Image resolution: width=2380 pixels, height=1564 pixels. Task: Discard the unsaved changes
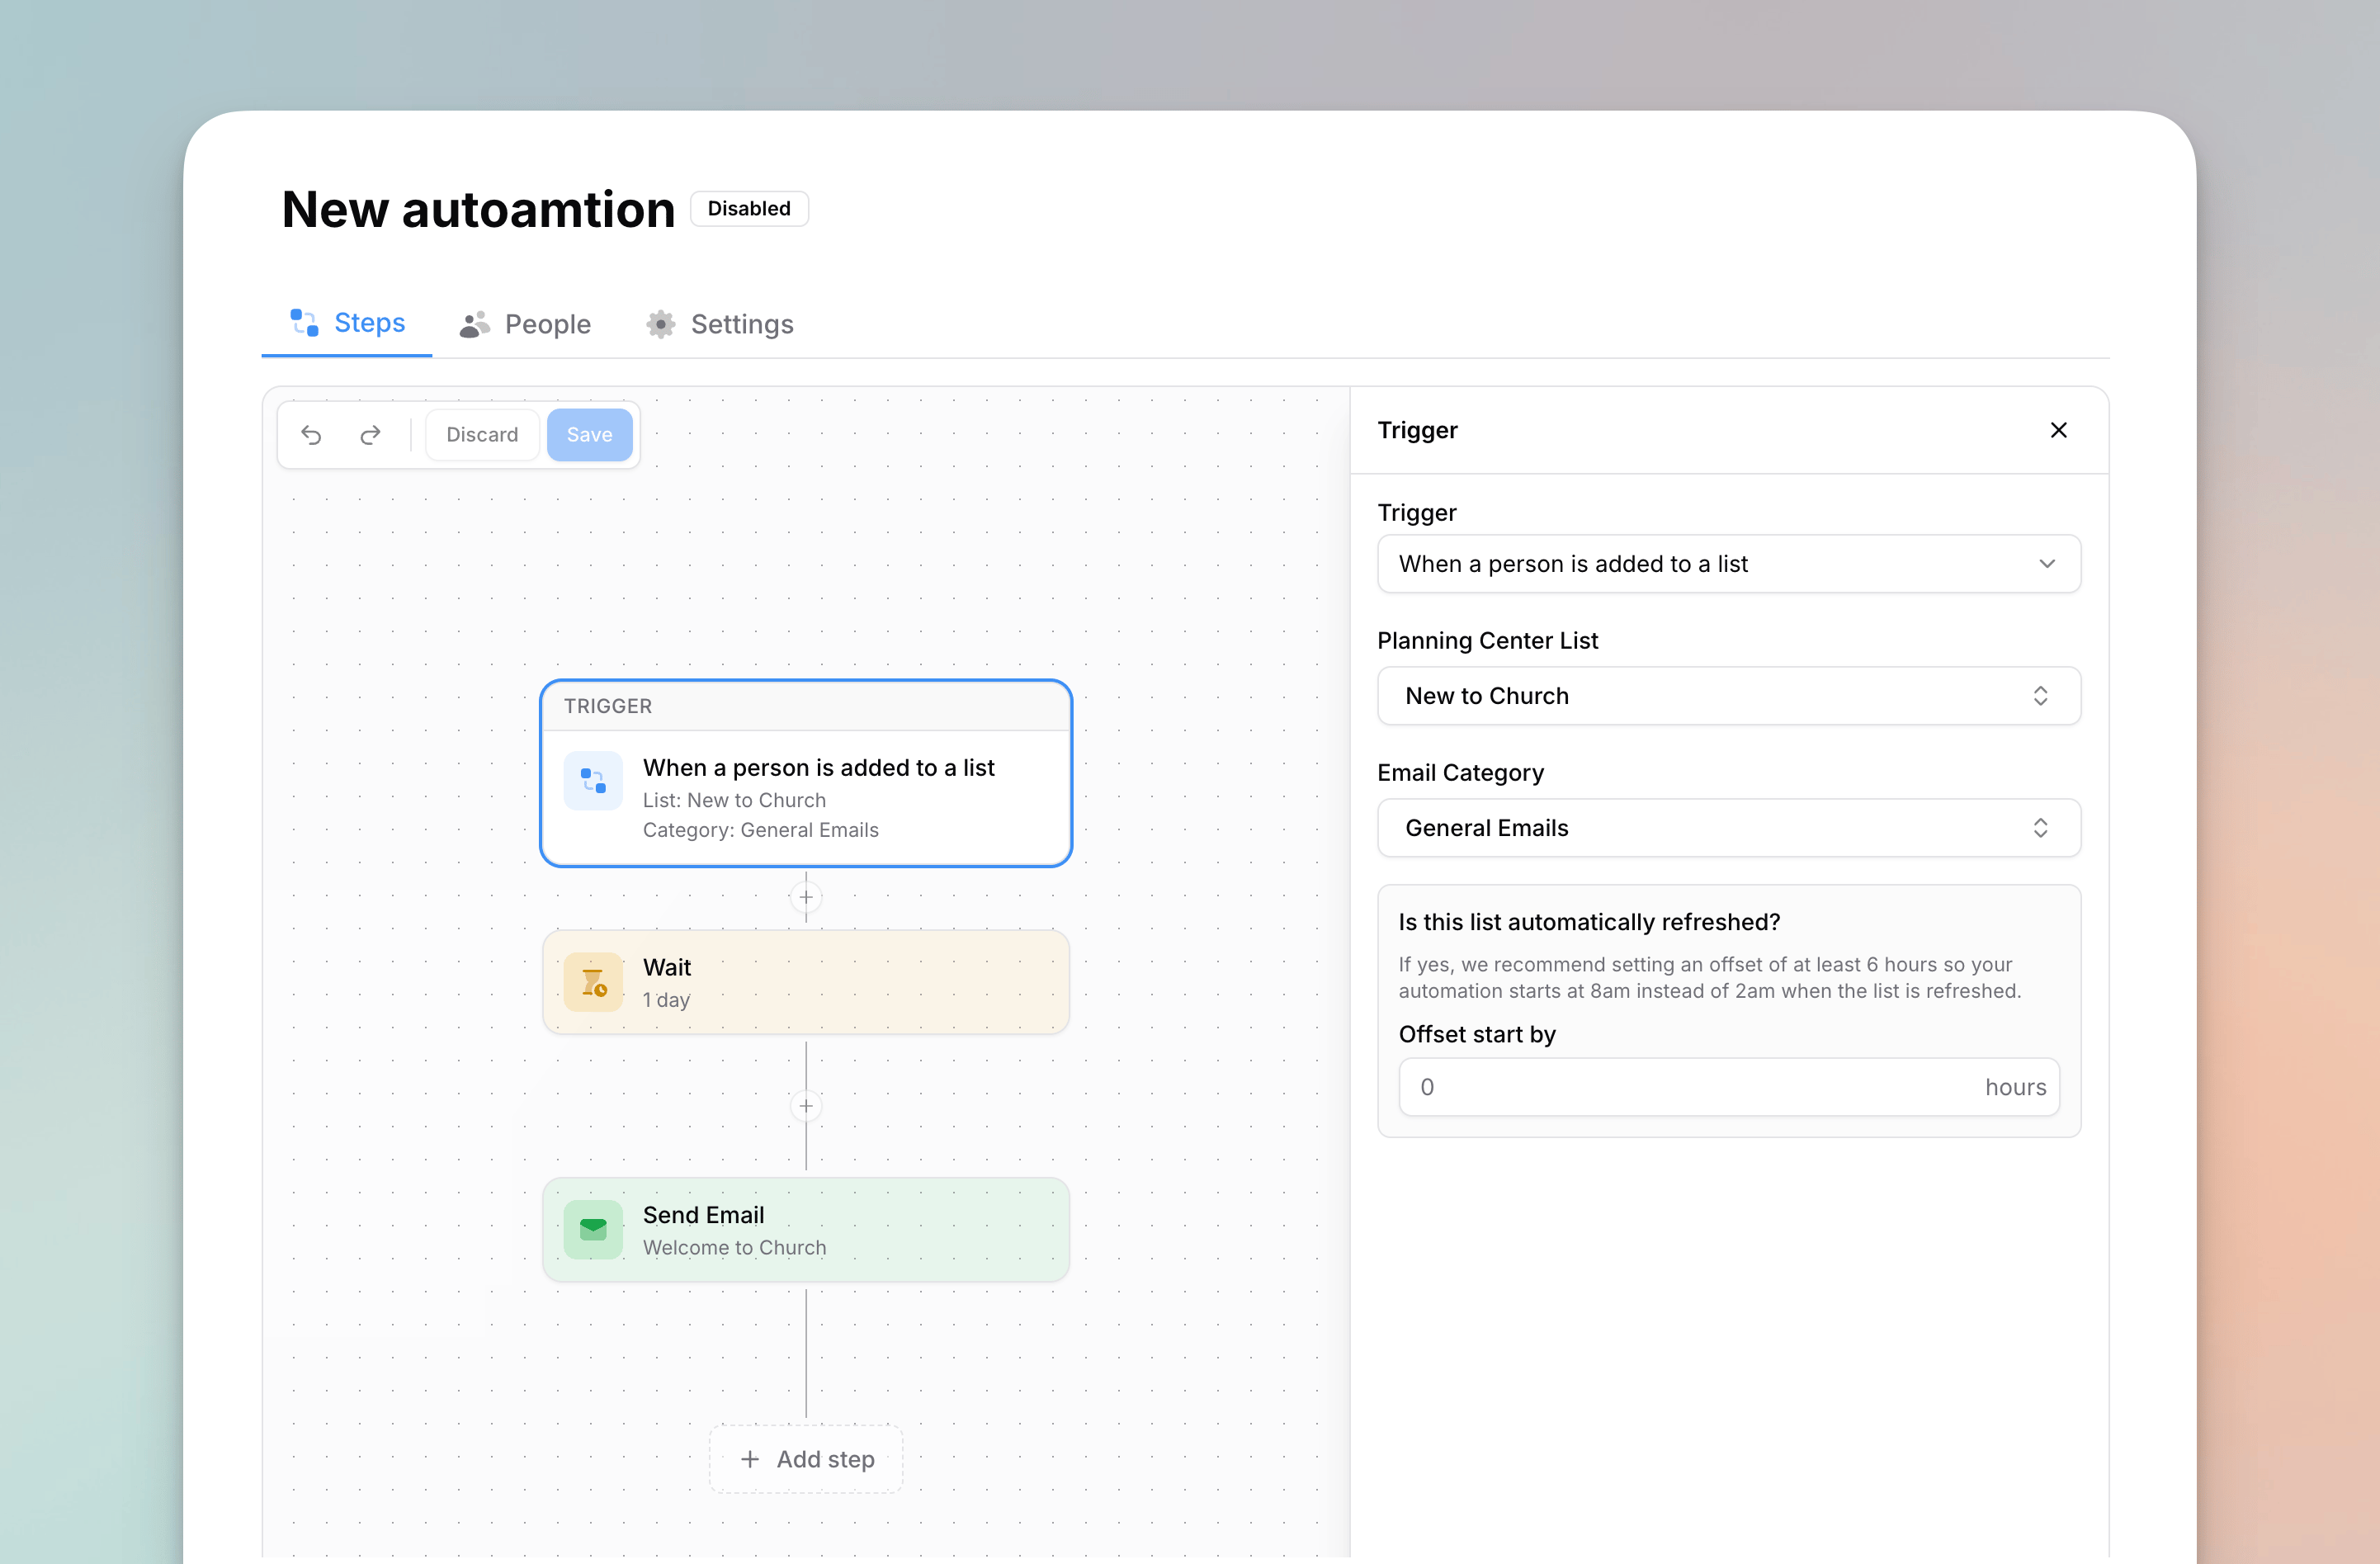(482, 435)
